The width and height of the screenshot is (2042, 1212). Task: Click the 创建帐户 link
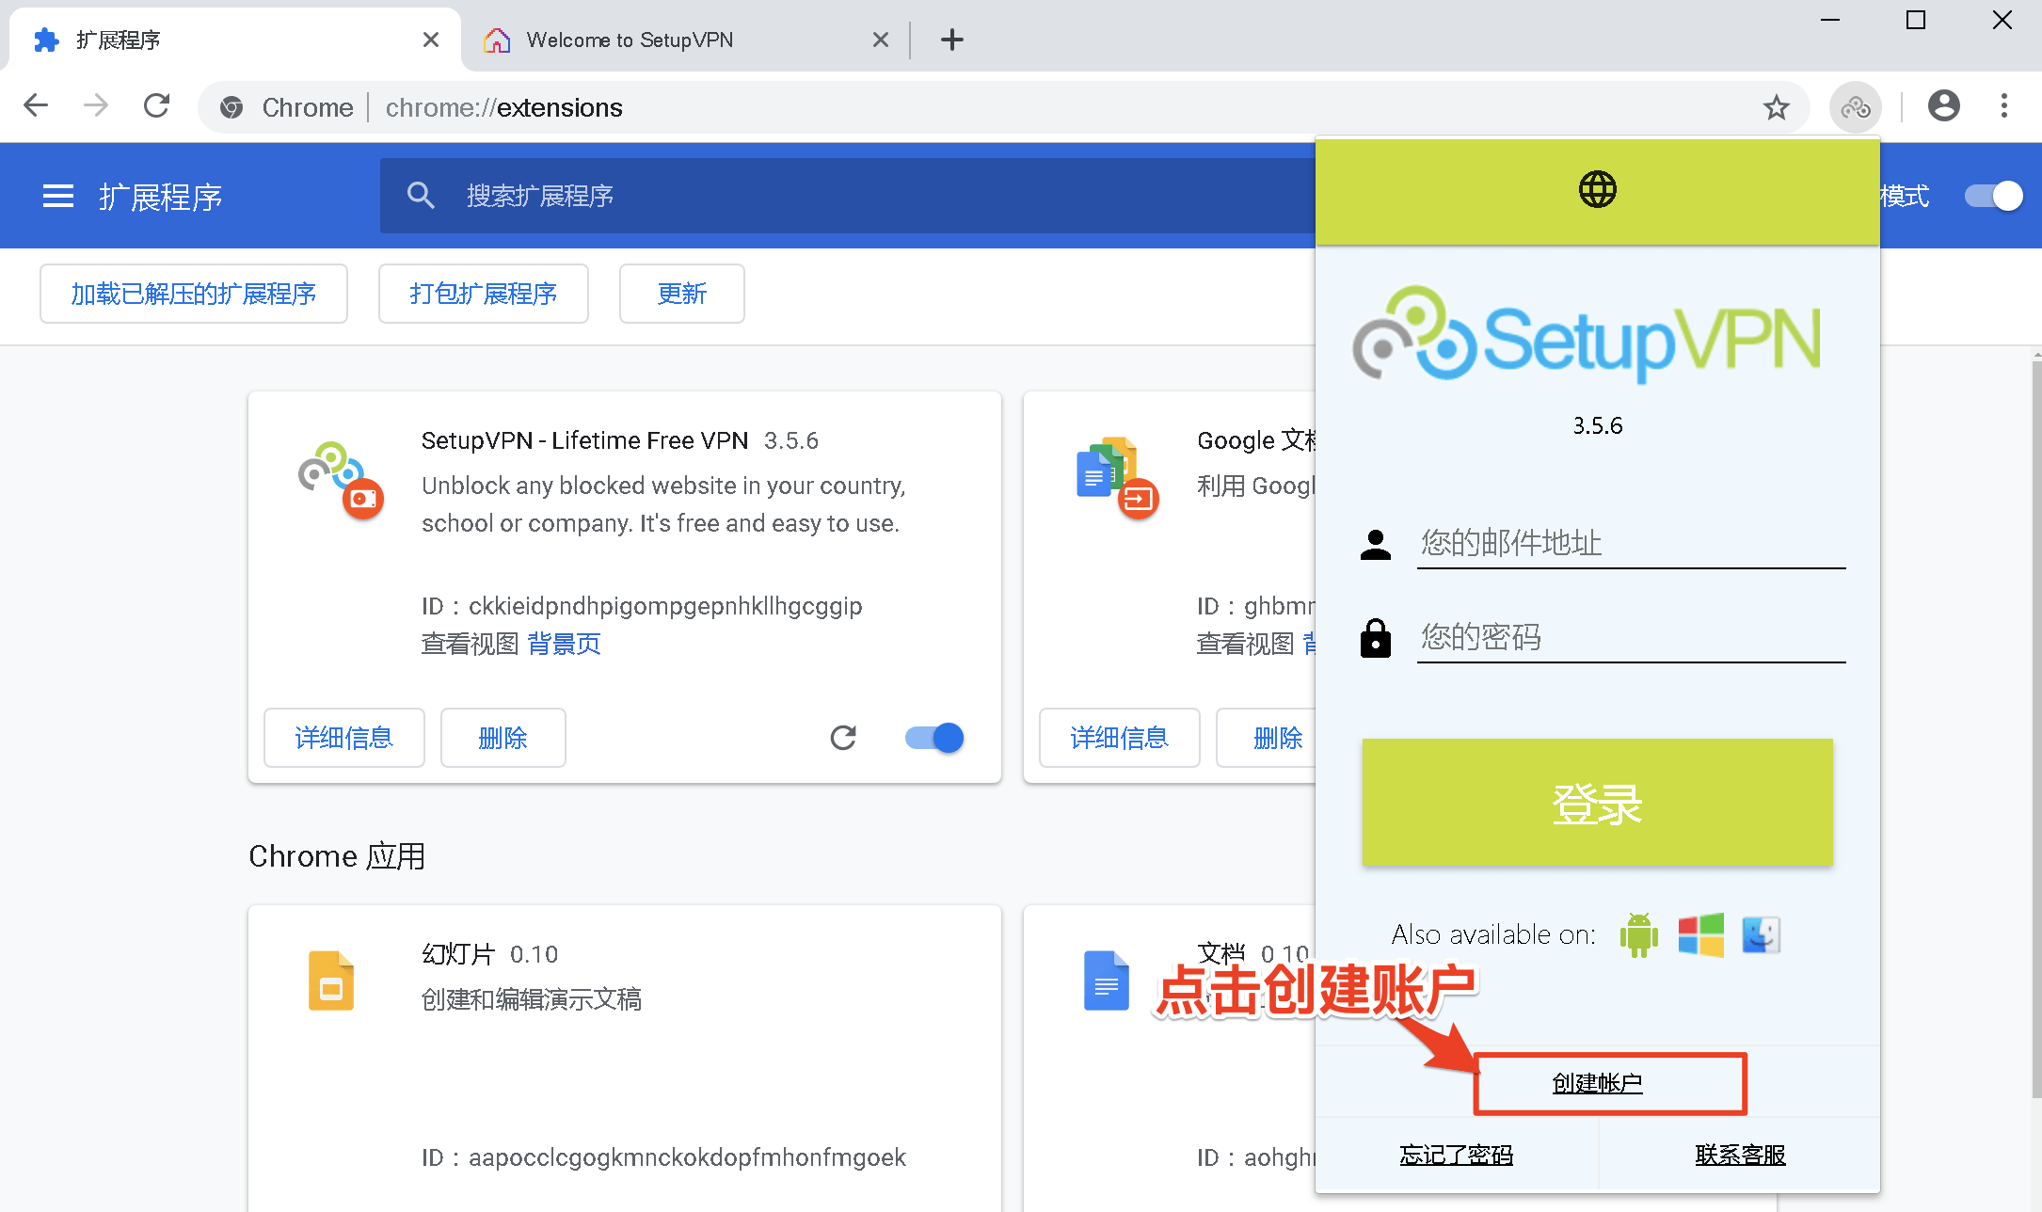tap(1597, 1083)
